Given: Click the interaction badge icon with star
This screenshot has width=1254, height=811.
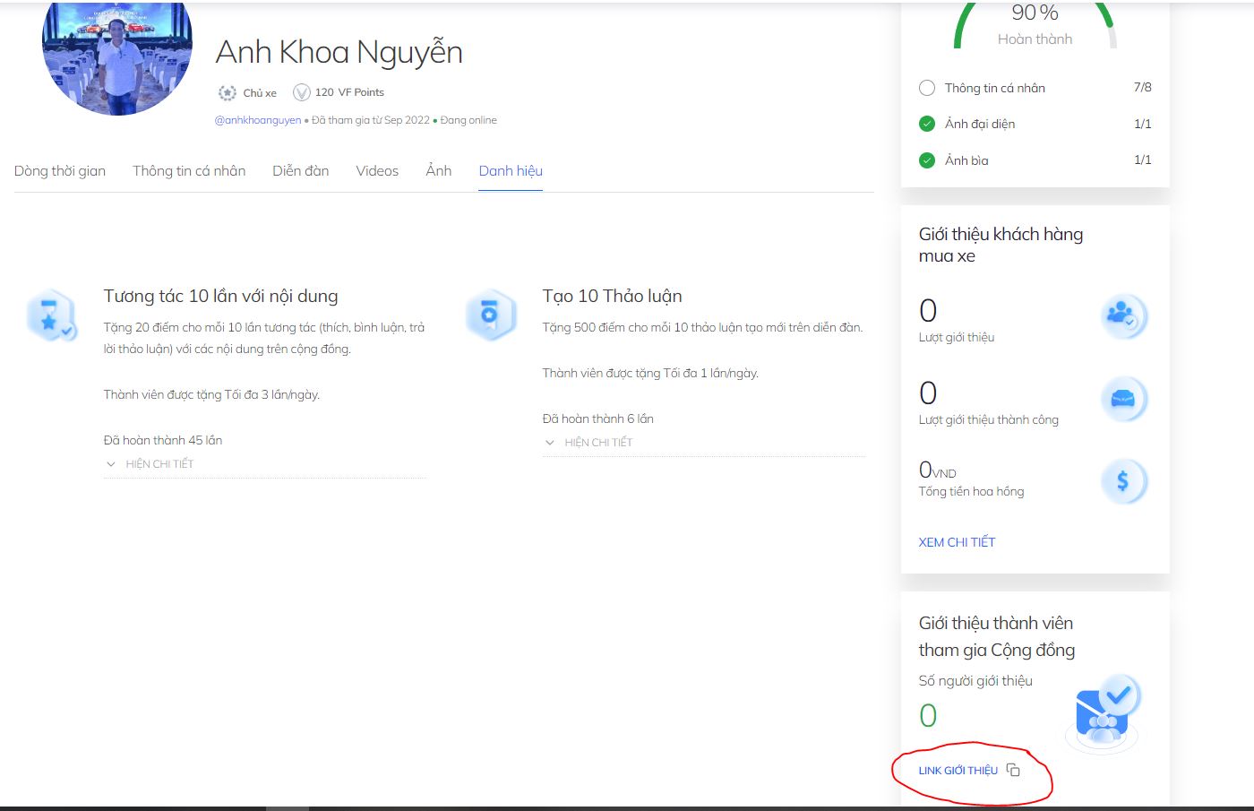Looking at the screenshot, I should [50, 316].
